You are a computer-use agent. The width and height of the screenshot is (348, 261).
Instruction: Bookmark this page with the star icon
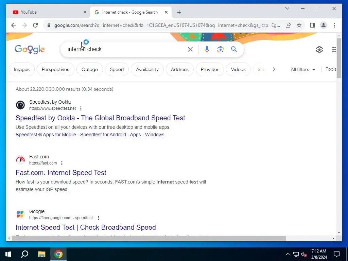pyautogui.click(x=299, y=25)
